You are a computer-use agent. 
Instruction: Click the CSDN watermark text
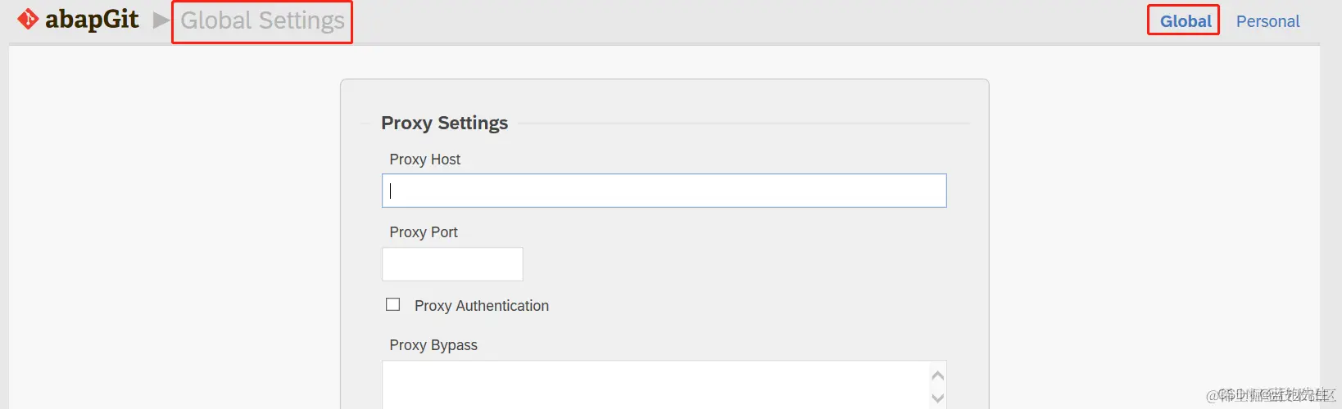tap(1270, 395)
